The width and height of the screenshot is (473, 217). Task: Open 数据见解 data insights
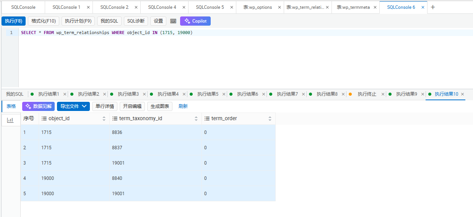(38, 106)
